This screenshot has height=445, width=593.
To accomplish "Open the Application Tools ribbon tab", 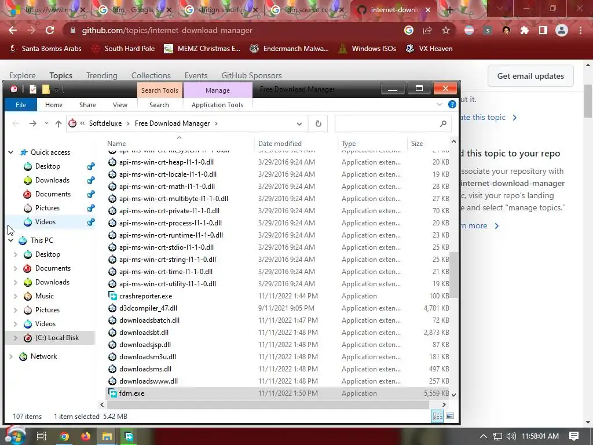I will coord(218,105).
